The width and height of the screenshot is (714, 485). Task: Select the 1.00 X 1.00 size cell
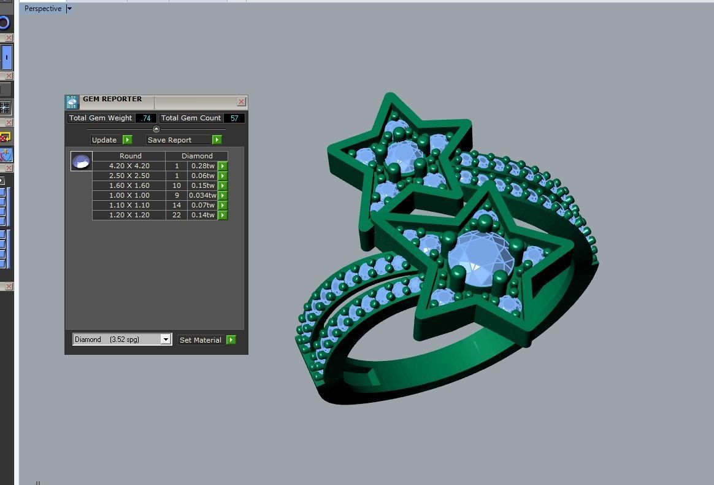(x=129, y=196)
